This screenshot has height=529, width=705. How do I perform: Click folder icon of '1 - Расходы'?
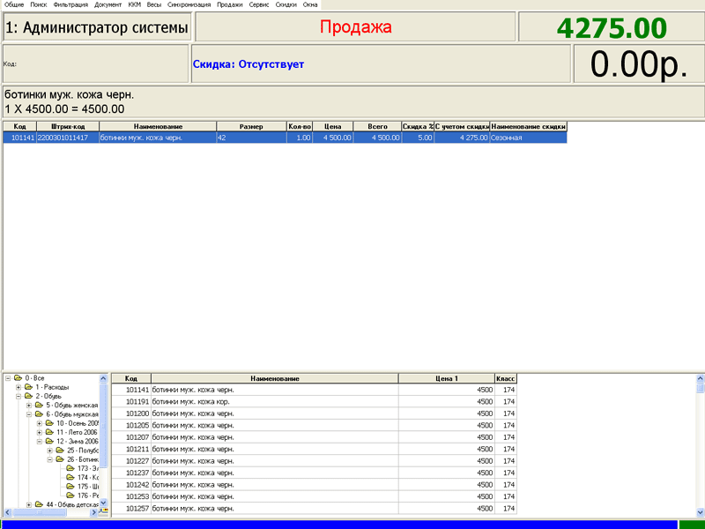pos(29,387)
